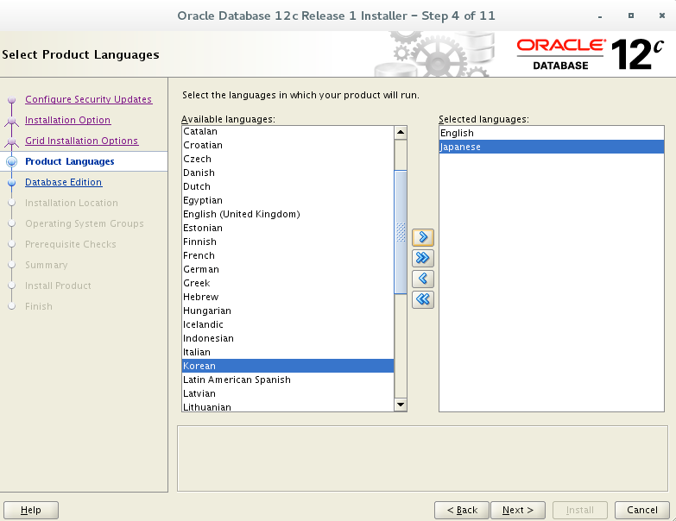Select Croatian in Available languages
Viewport: 676px width, 521px height.
point(287,145)
